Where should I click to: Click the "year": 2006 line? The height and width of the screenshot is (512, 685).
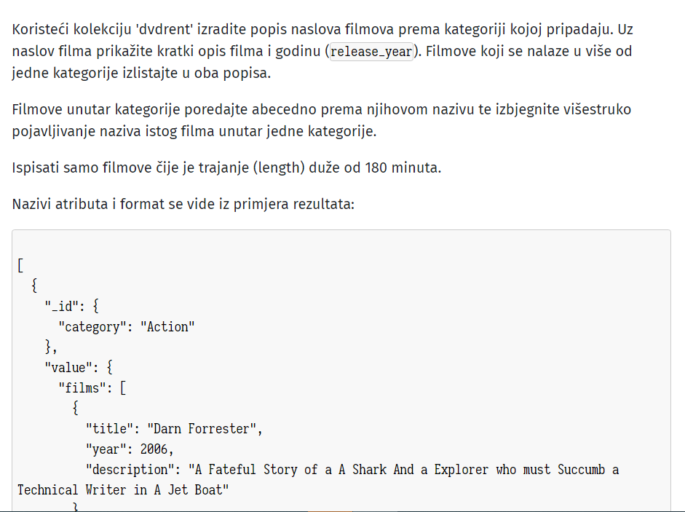(x=130, y=449)
